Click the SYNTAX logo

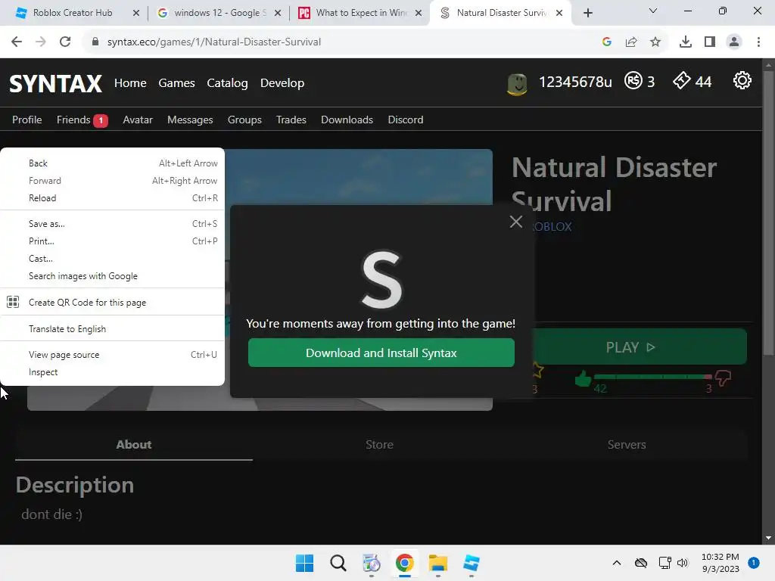point(56,83)
